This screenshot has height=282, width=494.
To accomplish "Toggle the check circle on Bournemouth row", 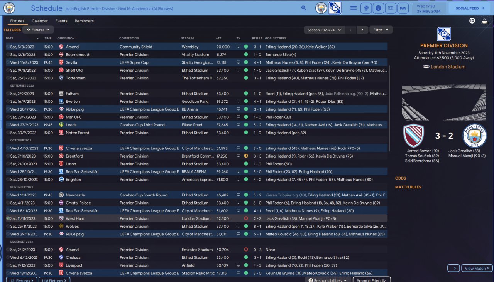I will click(8, 55).
